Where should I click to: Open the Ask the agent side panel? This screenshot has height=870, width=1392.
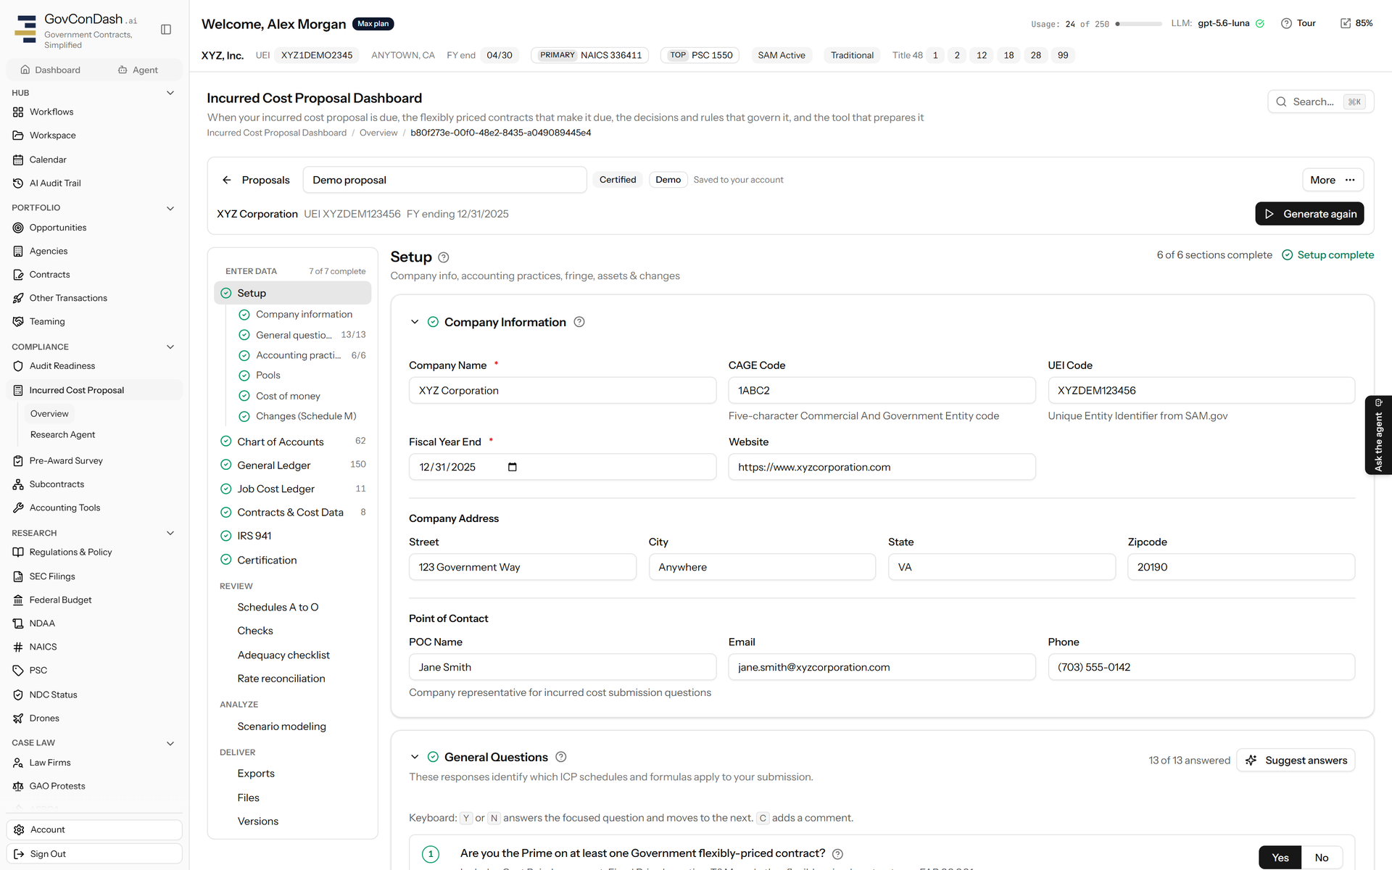[1378, 435]
